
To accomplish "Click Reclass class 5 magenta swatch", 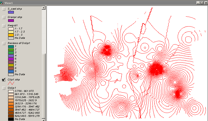I will [11, 59].
